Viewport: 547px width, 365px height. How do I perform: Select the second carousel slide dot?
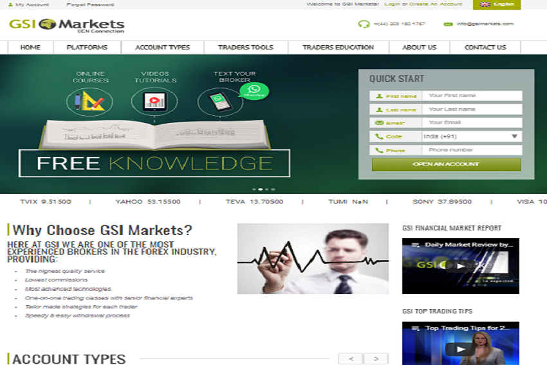pyautogui.click(x=260, y=189)
